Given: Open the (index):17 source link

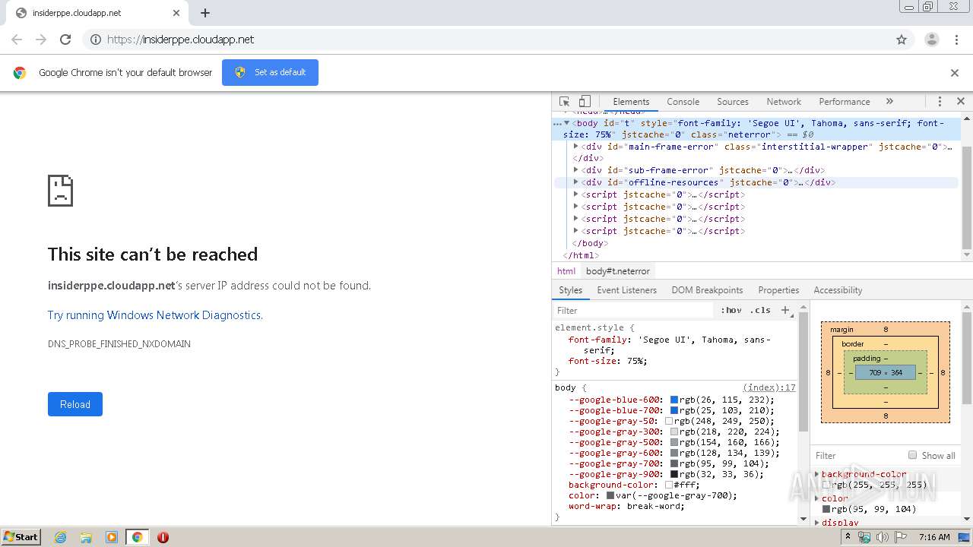Looking at the screenshot, I should [769, 387].
